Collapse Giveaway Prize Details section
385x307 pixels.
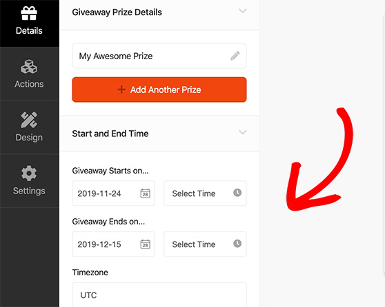tap(243, 11)
